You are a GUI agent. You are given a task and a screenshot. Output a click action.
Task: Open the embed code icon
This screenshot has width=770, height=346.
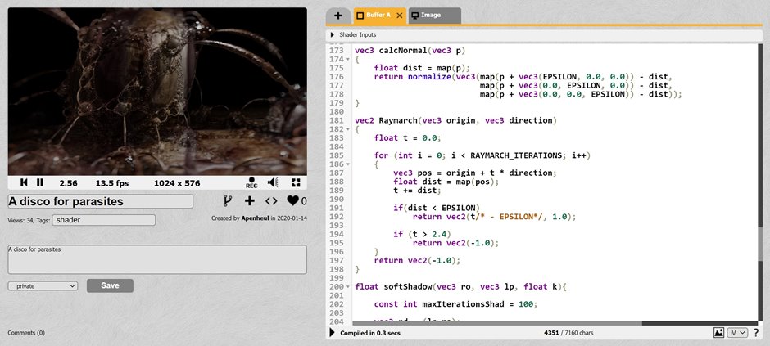click(x=271, y=201)
